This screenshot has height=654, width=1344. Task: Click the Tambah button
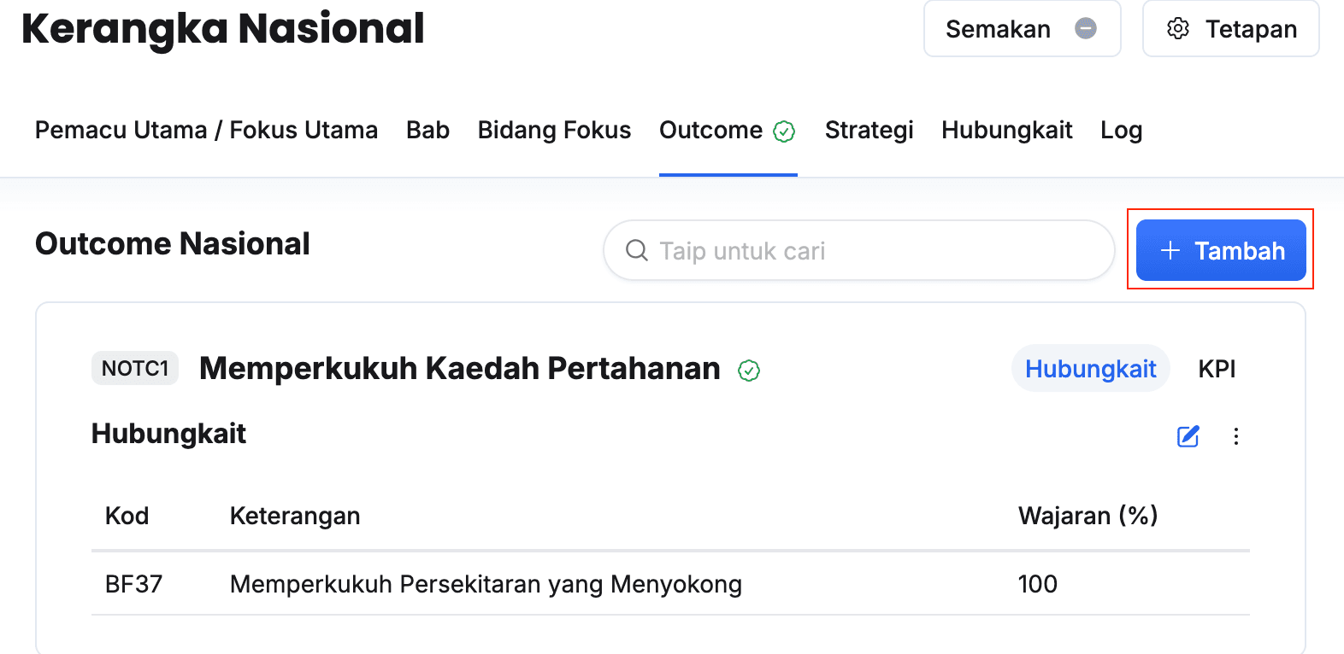click(x=1221, y=250)
